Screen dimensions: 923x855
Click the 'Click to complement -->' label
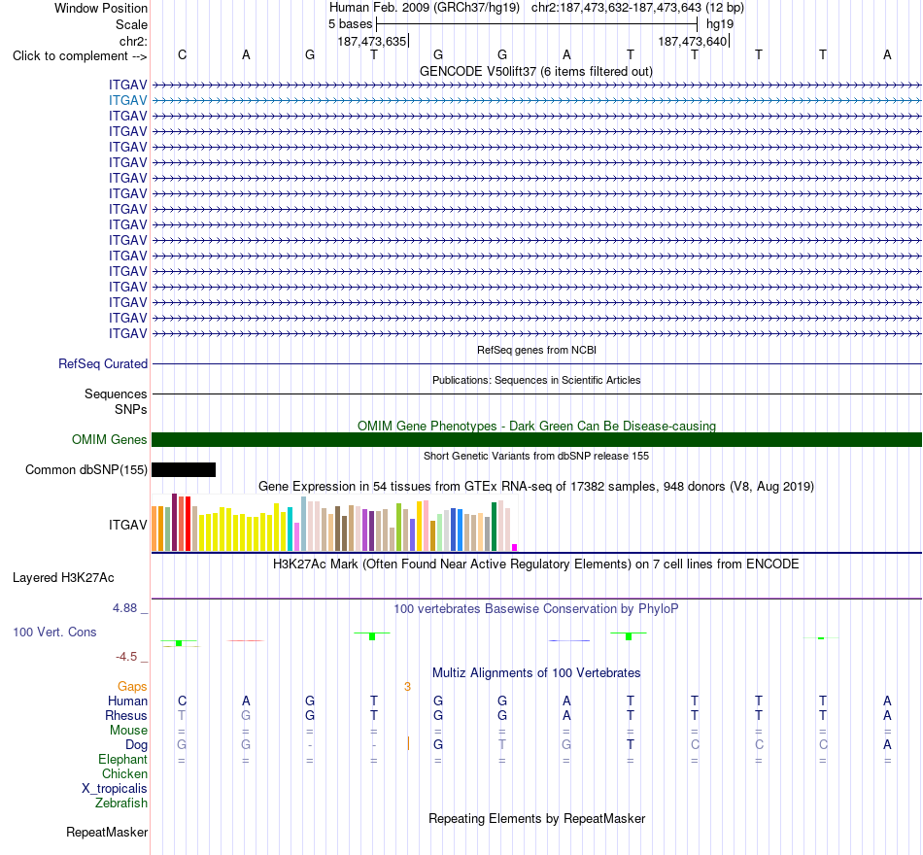point(80,56)
